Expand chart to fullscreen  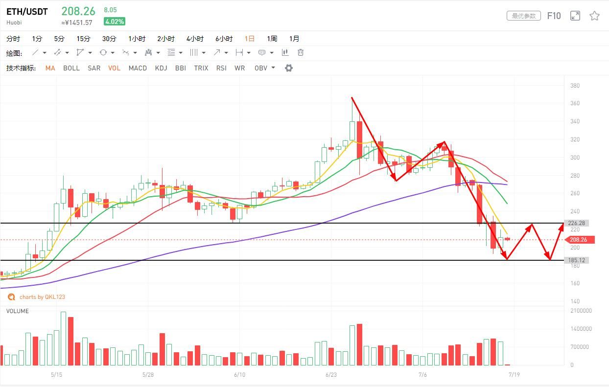click(575, 16)
